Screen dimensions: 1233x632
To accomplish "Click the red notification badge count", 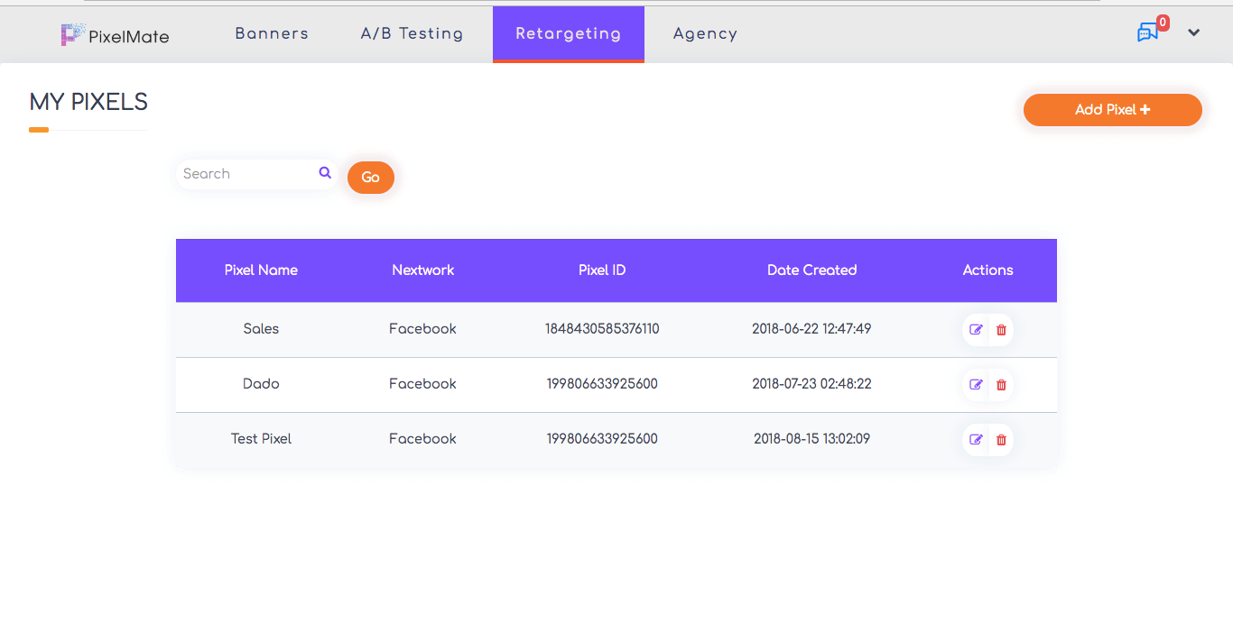I will [1163, 23].
